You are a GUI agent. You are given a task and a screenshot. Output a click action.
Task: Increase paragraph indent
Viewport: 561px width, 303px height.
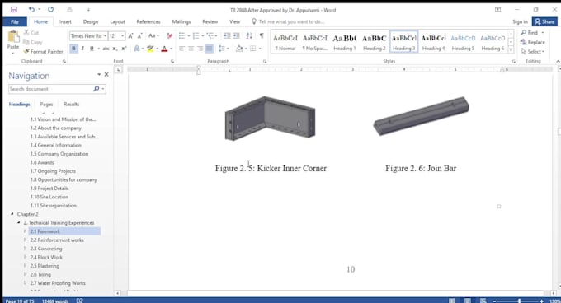tap(236, 35)
